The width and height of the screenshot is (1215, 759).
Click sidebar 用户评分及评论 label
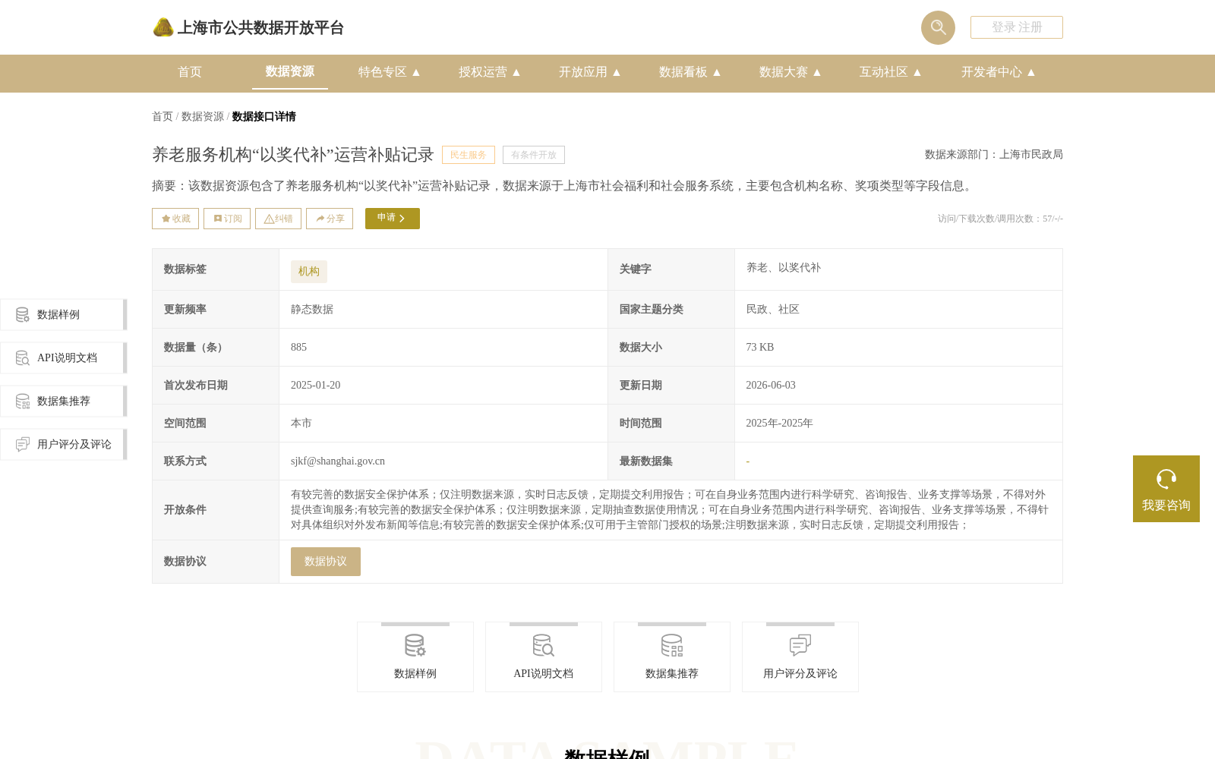coord(74,445)
